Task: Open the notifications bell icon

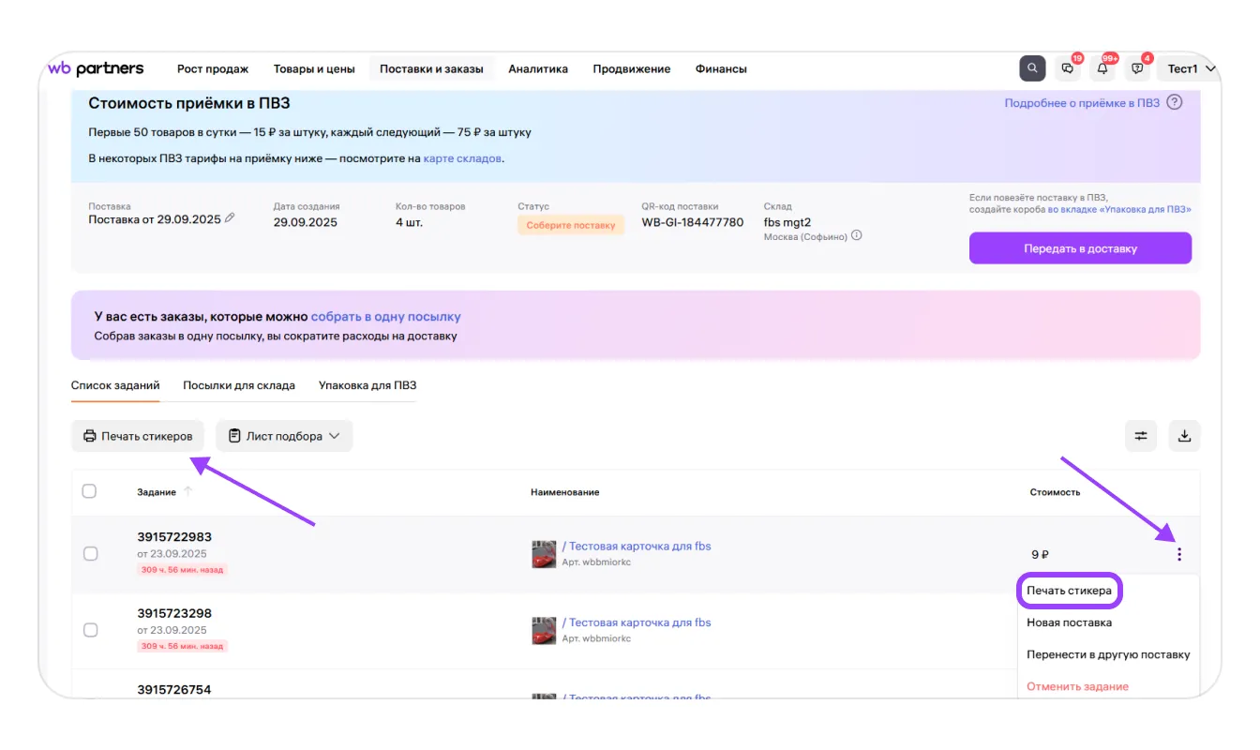Action: point(1102,68)
